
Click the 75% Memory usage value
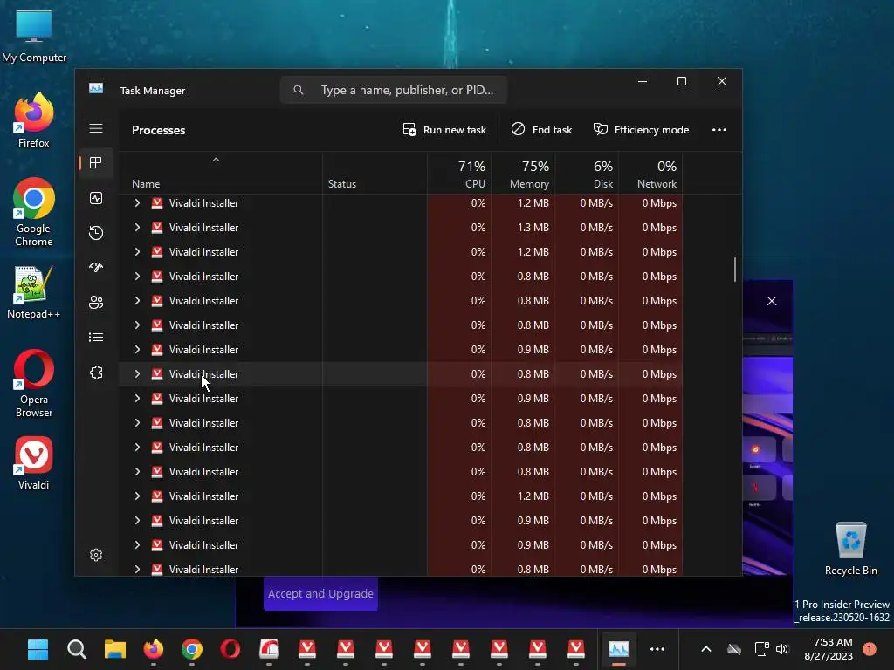click(535, 167)
